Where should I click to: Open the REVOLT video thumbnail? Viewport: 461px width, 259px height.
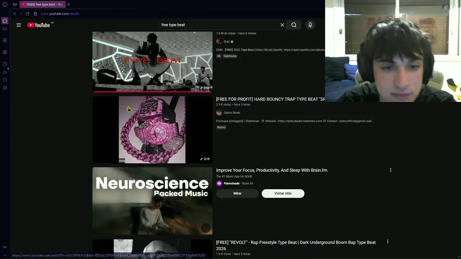click(x=152, y=249)
